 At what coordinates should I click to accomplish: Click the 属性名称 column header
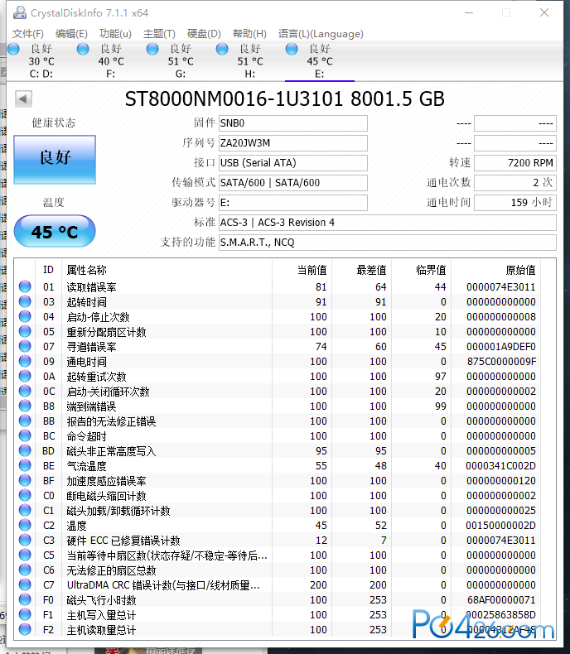pyautogui.click(x=86, y=270)
